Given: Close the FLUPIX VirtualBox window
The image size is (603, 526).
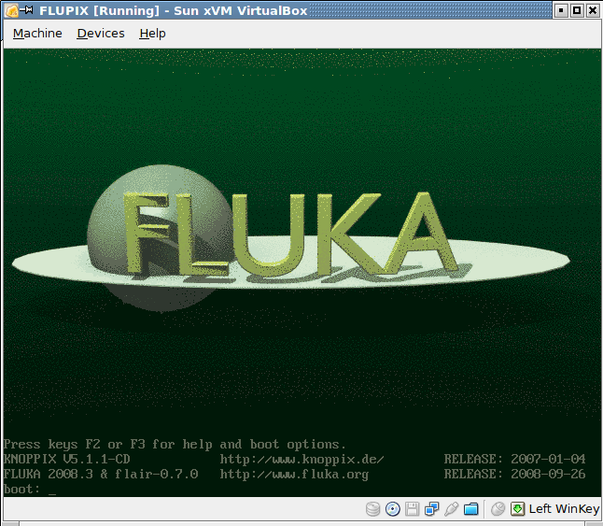Looking at the screenshot, I should point(593,10).
